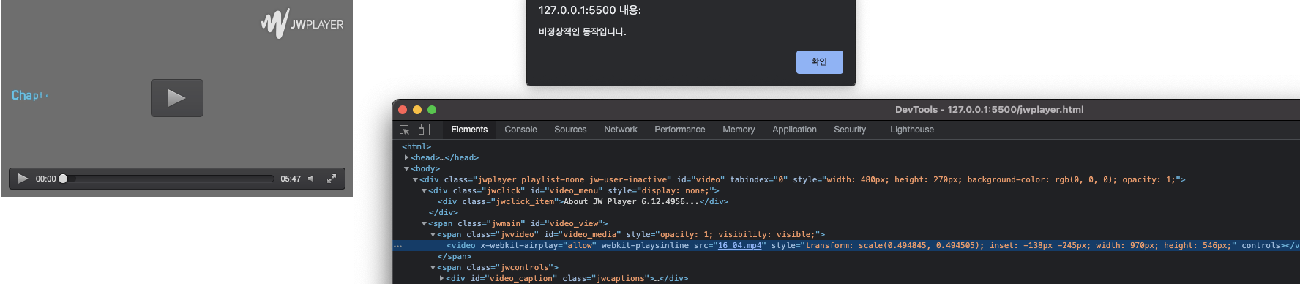Image resolution: width=1300 pixels, height=284 pixels.
Task: Open the Sources tab
Action: pos(570,130)
